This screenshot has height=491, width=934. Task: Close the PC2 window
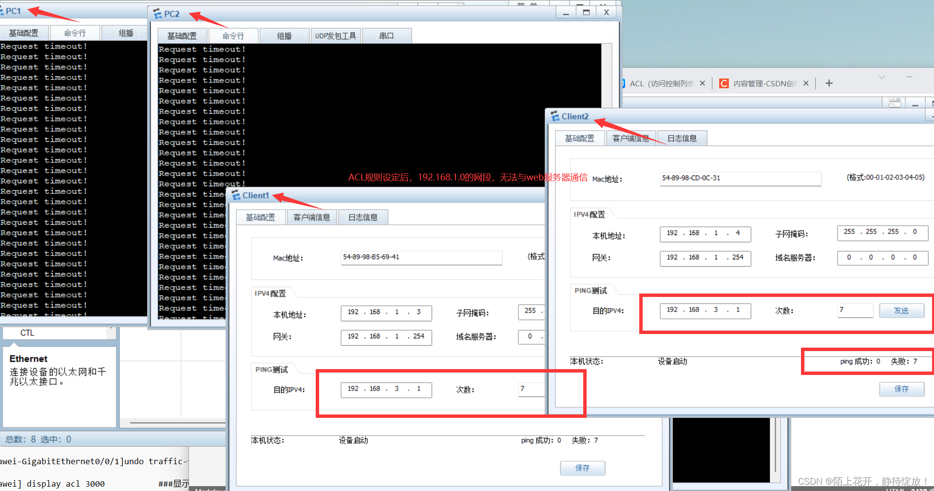(x=607, y=13)
